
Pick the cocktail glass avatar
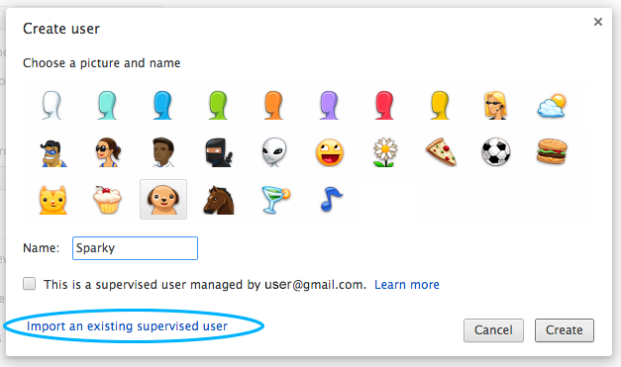pyautogui.click(x=276, y=200)
